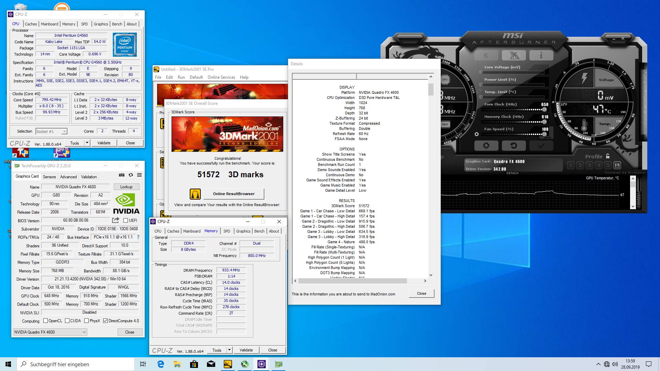Open the Sensors tab in GPU-Z
The height and width of the screenshot is (371, 660).
point(49,177)
